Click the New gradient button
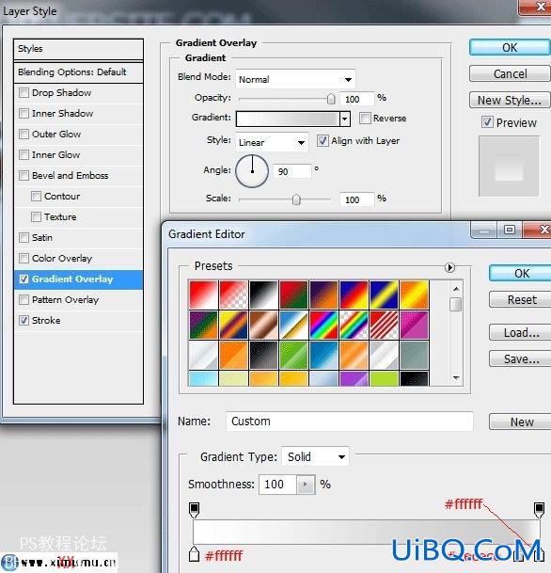Viewport: 551px width, 573px height. click(522, 422)
